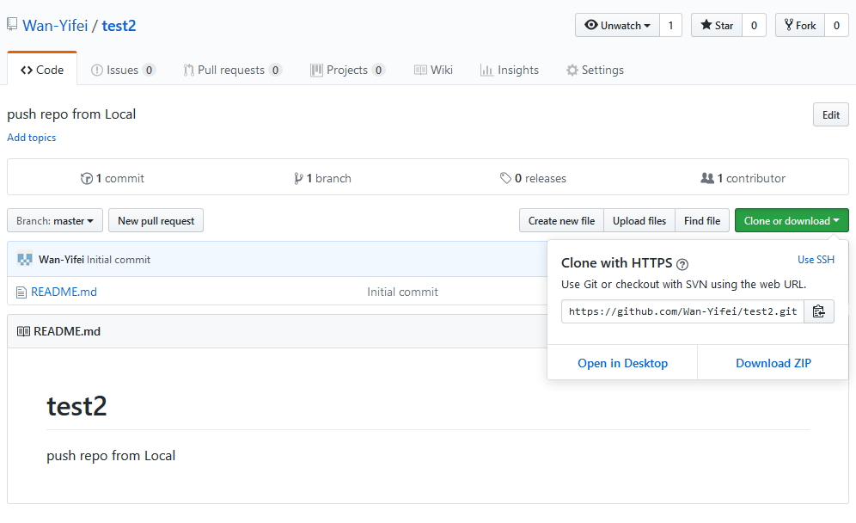Screen dimensions: 856x523
Task: Open the Unwatch dropdown
Action: [x=617, y=25]
